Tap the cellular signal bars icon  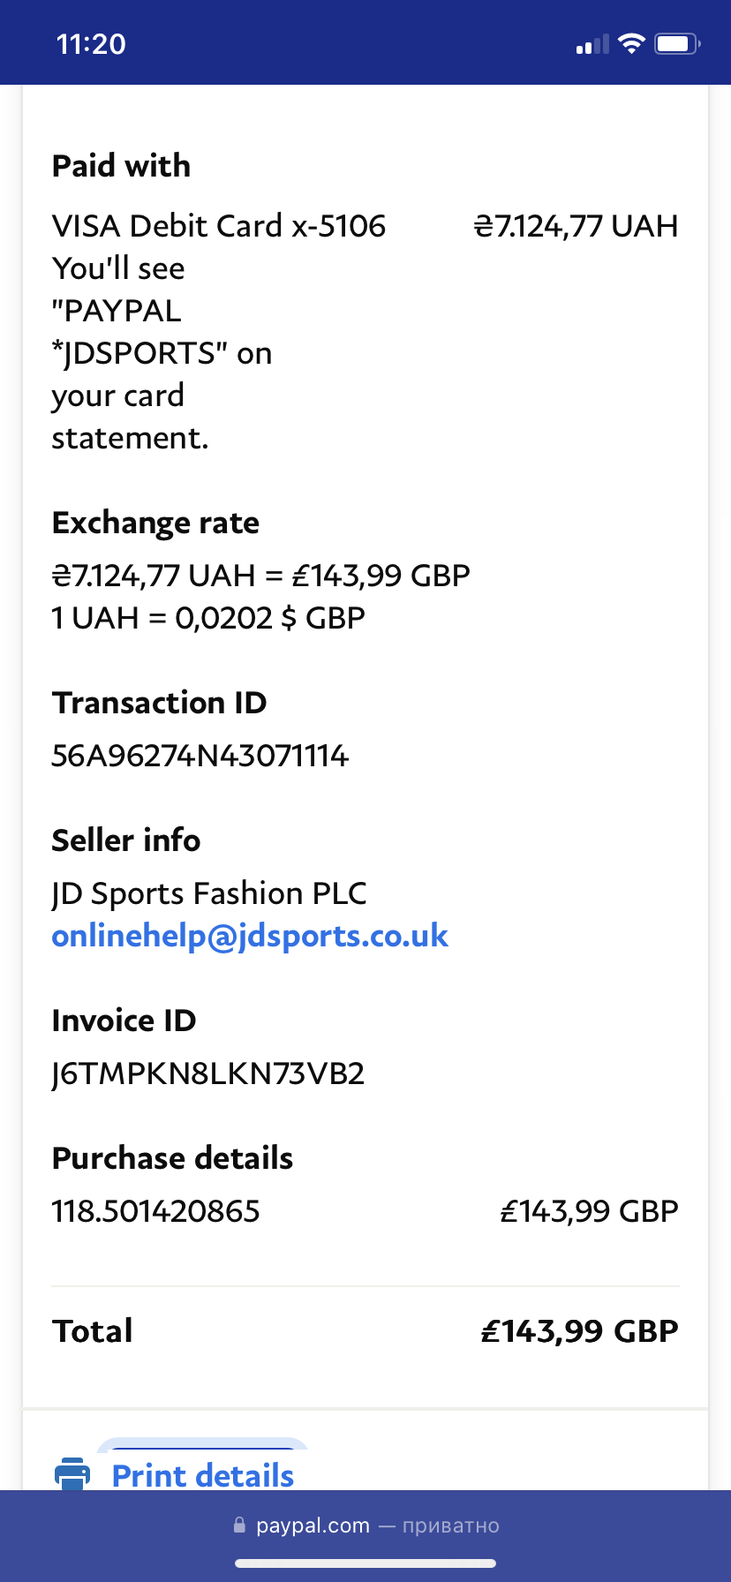click(x=592, y=44)
